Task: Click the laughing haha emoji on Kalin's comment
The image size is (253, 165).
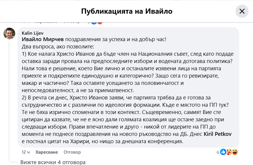Action: [x=235, y=152]
